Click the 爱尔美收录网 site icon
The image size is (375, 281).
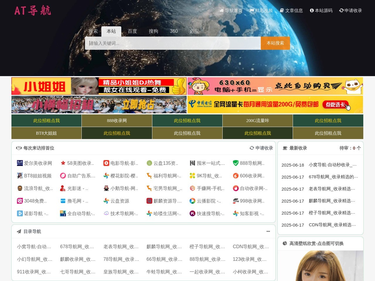pyautogui.click(x=20, y=163)
